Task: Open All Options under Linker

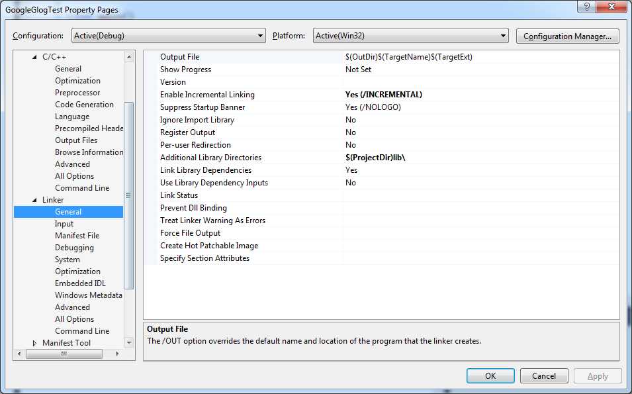Action: tap(74, 319)
